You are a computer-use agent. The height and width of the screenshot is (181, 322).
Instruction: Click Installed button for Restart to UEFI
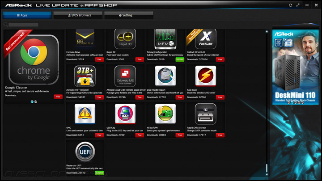99,173
